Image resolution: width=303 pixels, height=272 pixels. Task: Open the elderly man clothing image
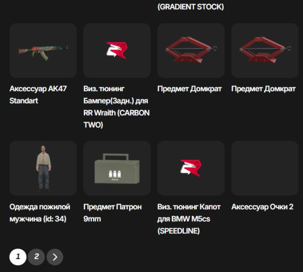tap(43, 168)
